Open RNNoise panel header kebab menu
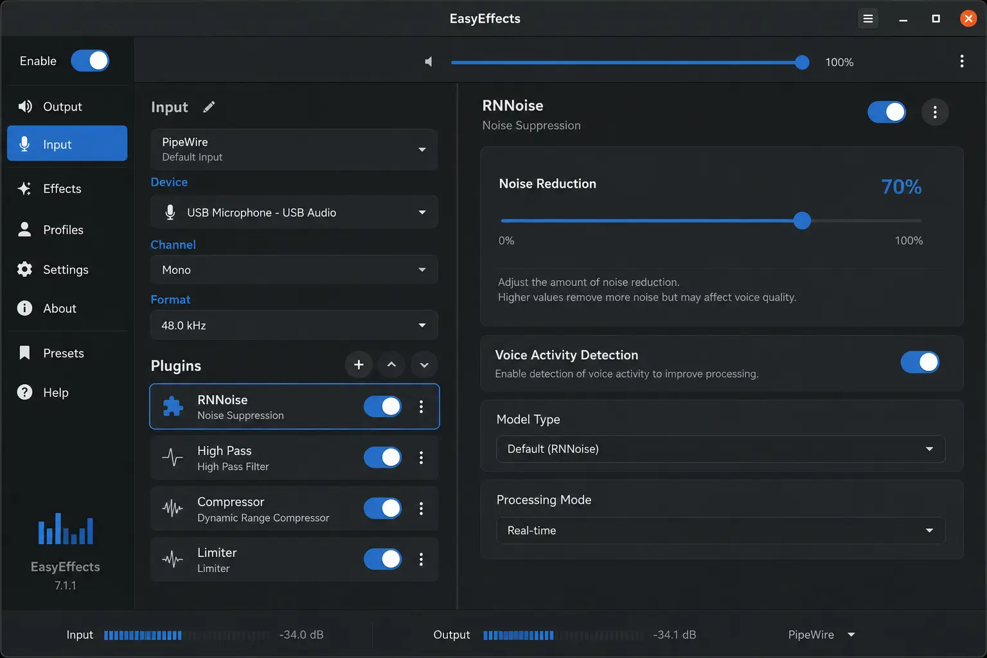This screenshot has width=987, height=658. [x=935, y=112]
